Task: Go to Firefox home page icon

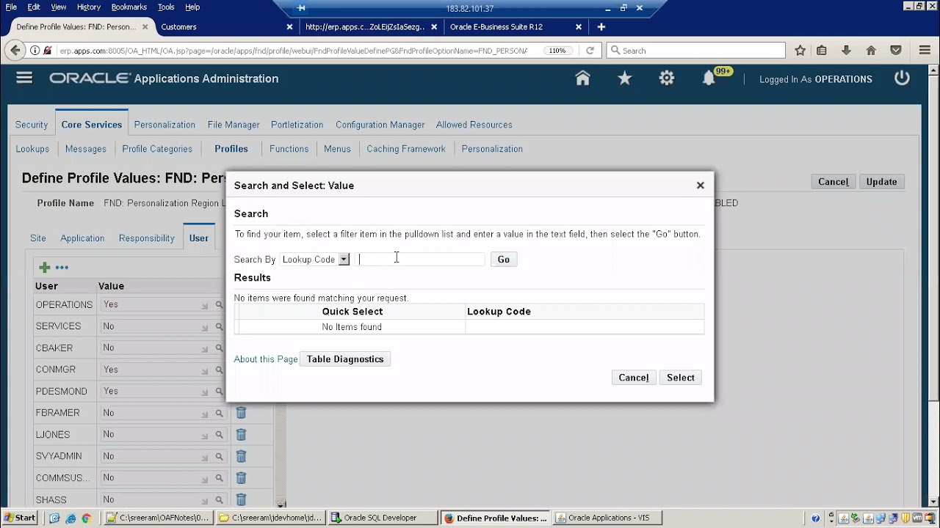Action: pyautogui.click(x=871, y=51)
